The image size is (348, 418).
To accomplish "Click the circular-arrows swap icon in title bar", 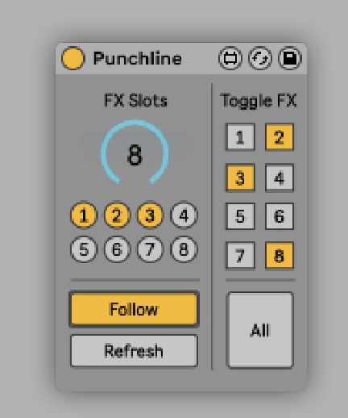I will (260, 58).
